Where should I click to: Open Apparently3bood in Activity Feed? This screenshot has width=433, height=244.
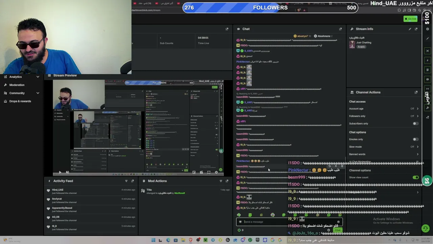(x=62, y=208)
